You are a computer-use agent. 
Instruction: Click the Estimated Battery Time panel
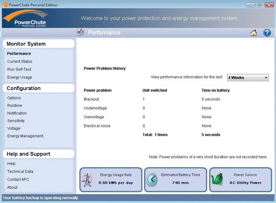tap(176, 180)
